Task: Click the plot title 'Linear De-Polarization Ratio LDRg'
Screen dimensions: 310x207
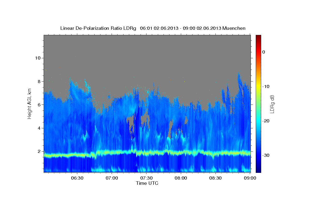Action: (98, 28)
